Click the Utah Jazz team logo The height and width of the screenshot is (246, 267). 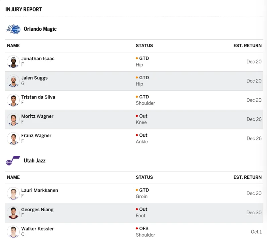[x=13, y=161]
